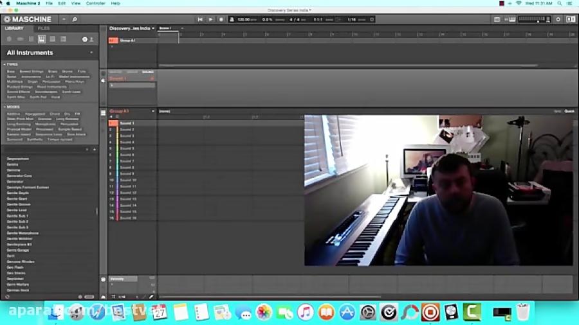
Task: Choose Gentle Giant preset in results list
Action: coord(17,198)
